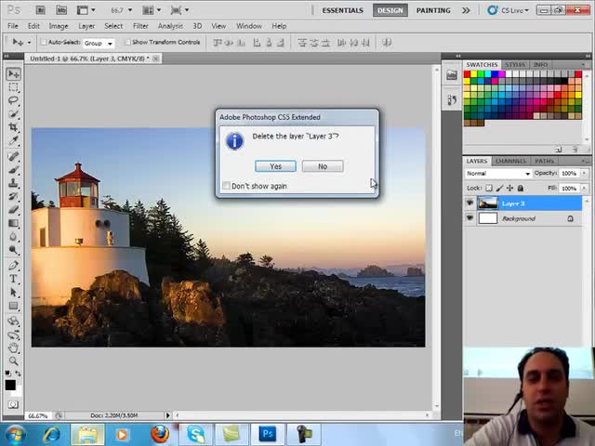The height and width of the screenshot is (446, 595).
Task: Open the CS Live dropdown
Action: pos(509,10)
